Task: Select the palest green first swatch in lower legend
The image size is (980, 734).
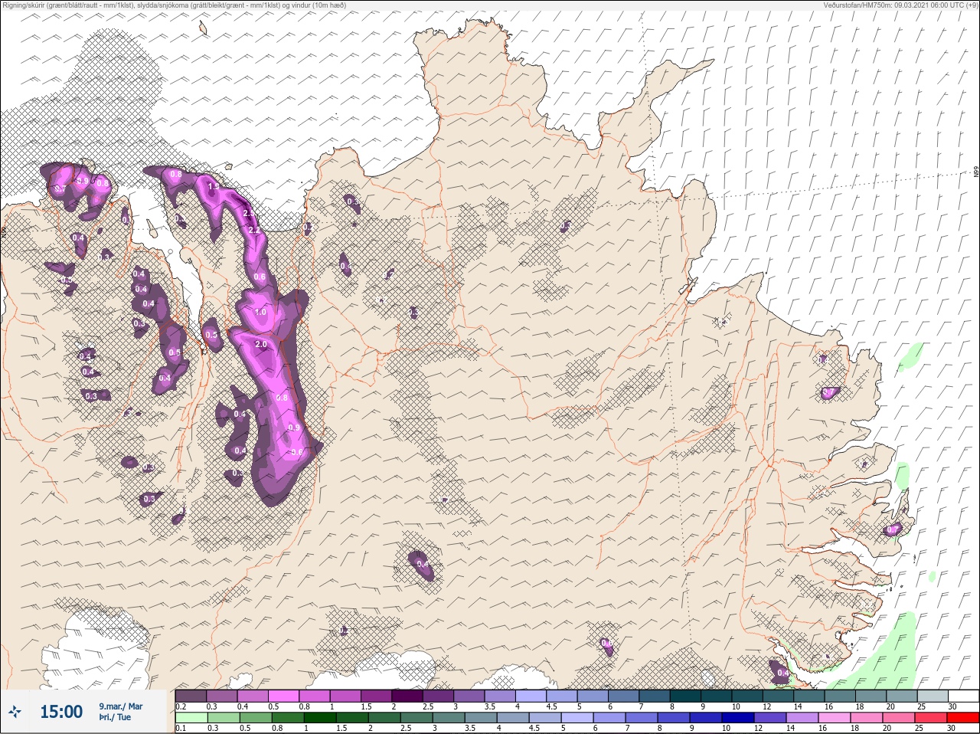Action: 191,718
